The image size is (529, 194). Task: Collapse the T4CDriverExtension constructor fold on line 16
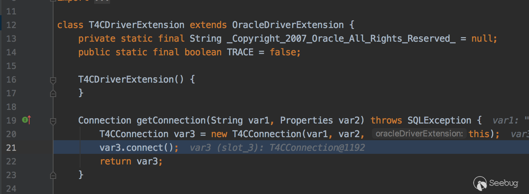tap(53, 80)
